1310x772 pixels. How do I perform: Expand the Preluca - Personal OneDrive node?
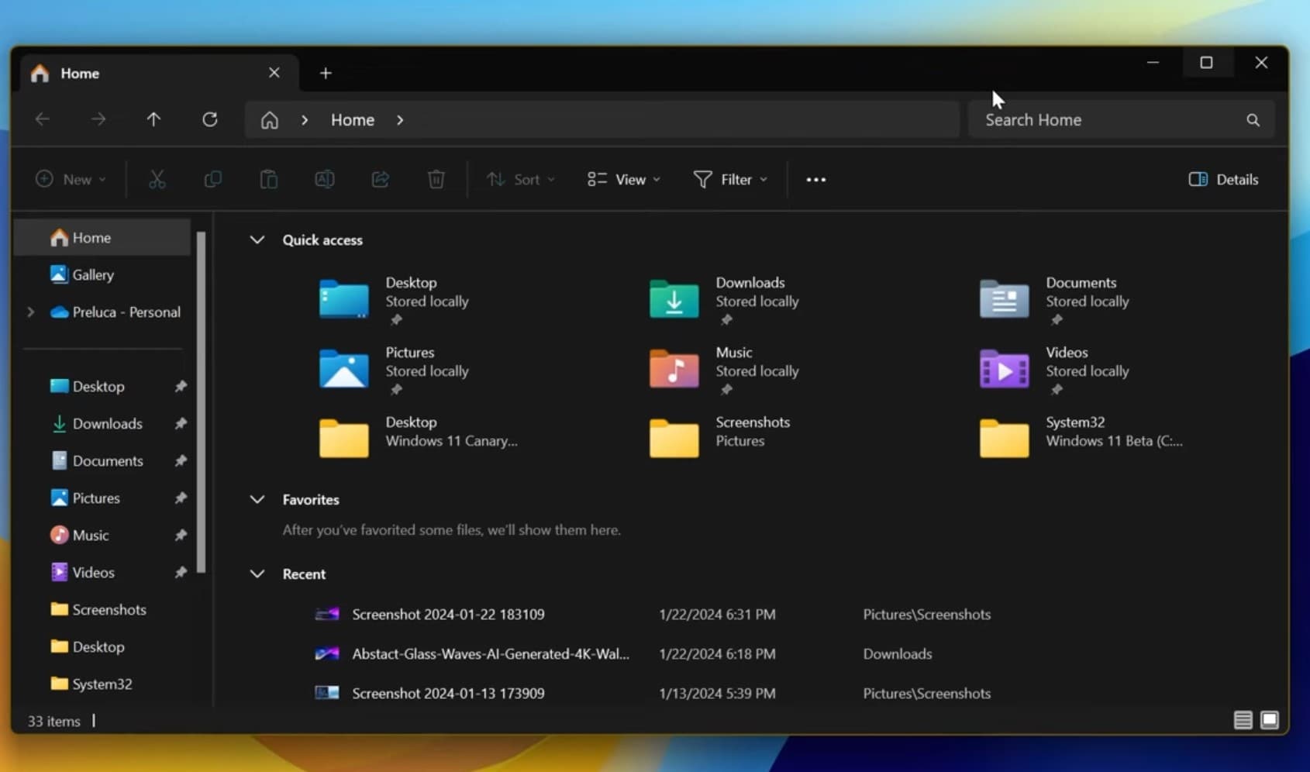click(31, 312)
